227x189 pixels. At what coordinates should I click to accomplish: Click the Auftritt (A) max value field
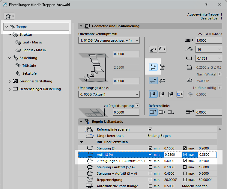207,155
